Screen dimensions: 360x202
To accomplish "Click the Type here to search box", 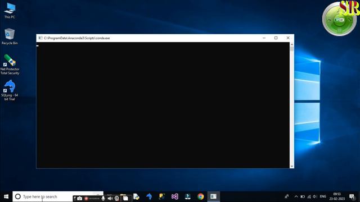I will click(58, 196).
